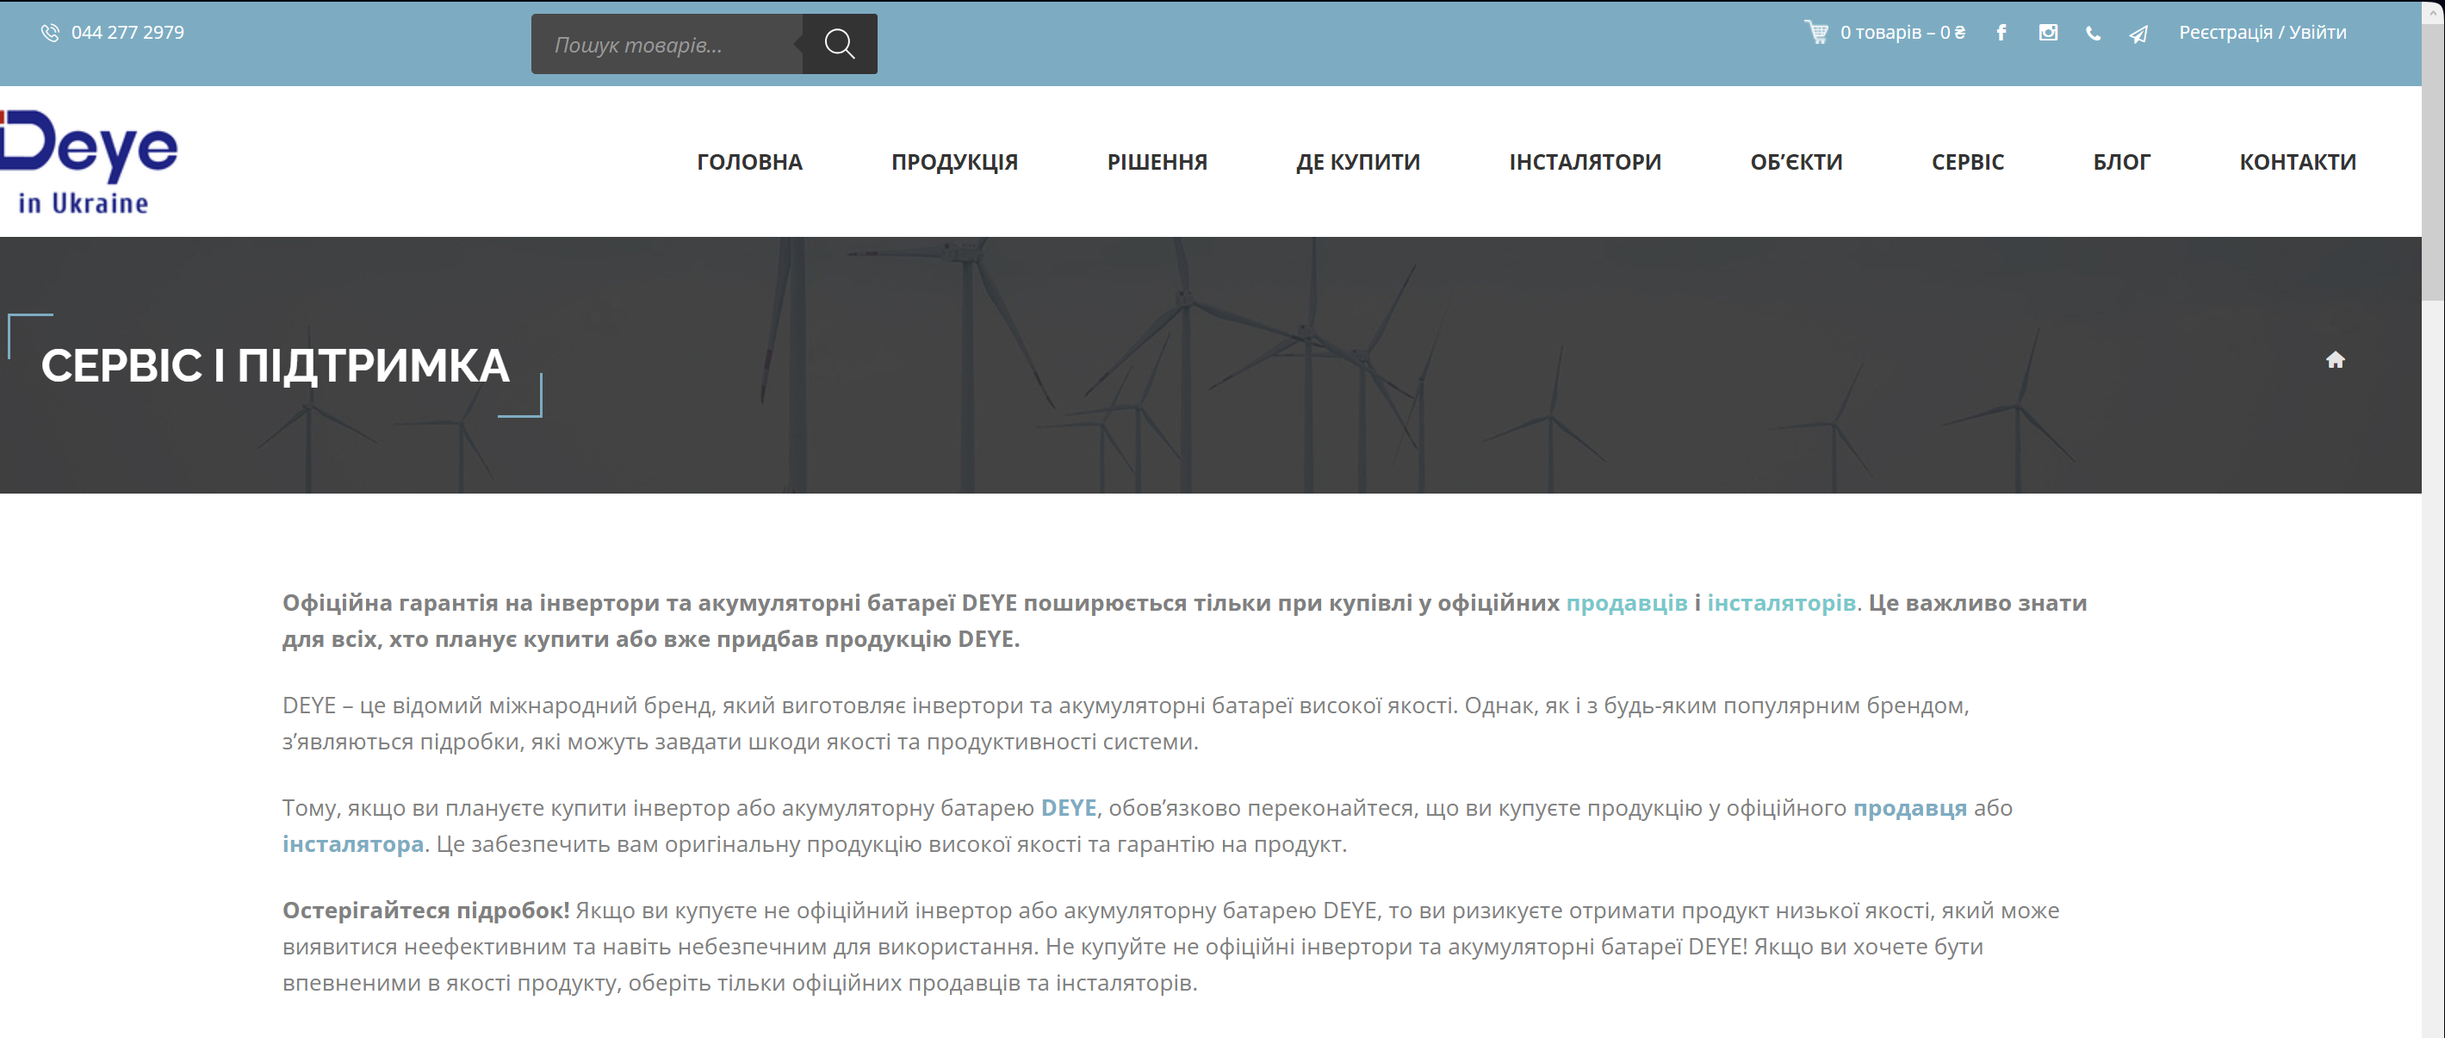
Task: Focus the Пошук товарів search field
Action: (x=667, y=44)
